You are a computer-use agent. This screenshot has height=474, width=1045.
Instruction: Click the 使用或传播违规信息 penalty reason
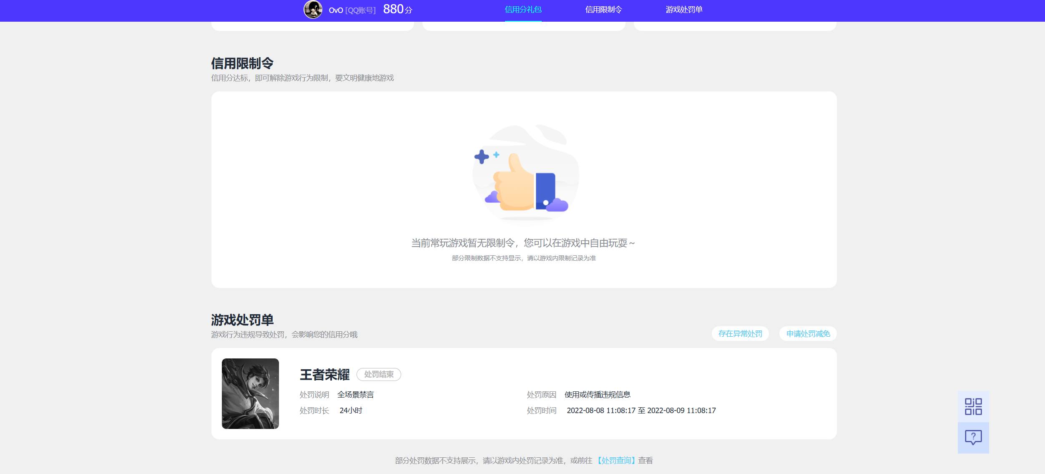click(x=598, y=395)
